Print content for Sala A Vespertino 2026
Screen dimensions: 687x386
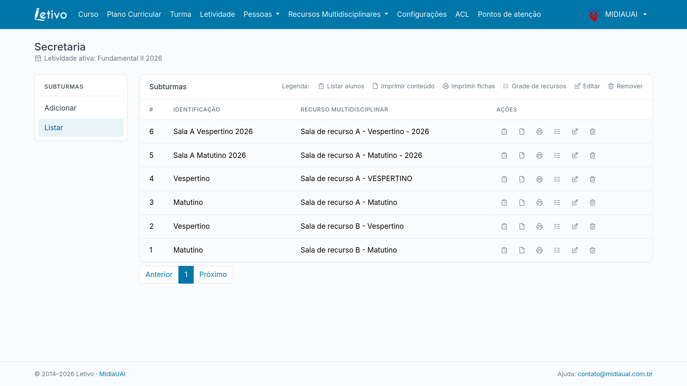pyautogui.click(x=522, y=132)
